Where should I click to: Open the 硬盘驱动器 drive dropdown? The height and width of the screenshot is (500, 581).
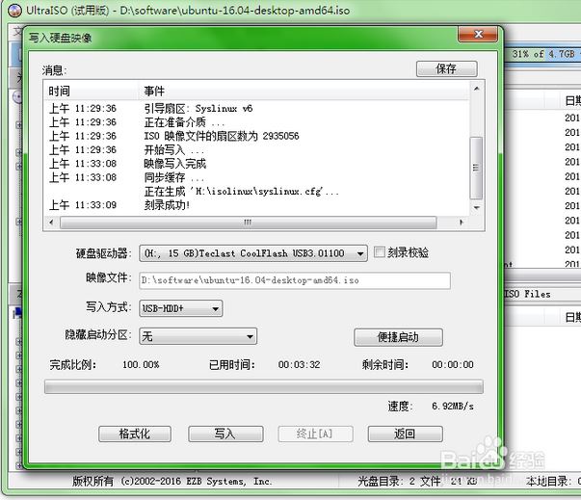[253, 253]
